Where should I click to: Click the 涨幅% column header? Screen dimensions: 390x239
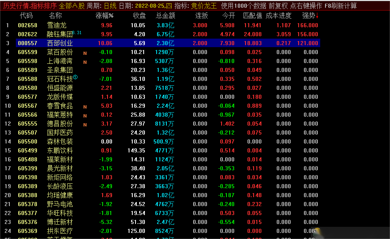pyautogui.click(x=104, y=16)
